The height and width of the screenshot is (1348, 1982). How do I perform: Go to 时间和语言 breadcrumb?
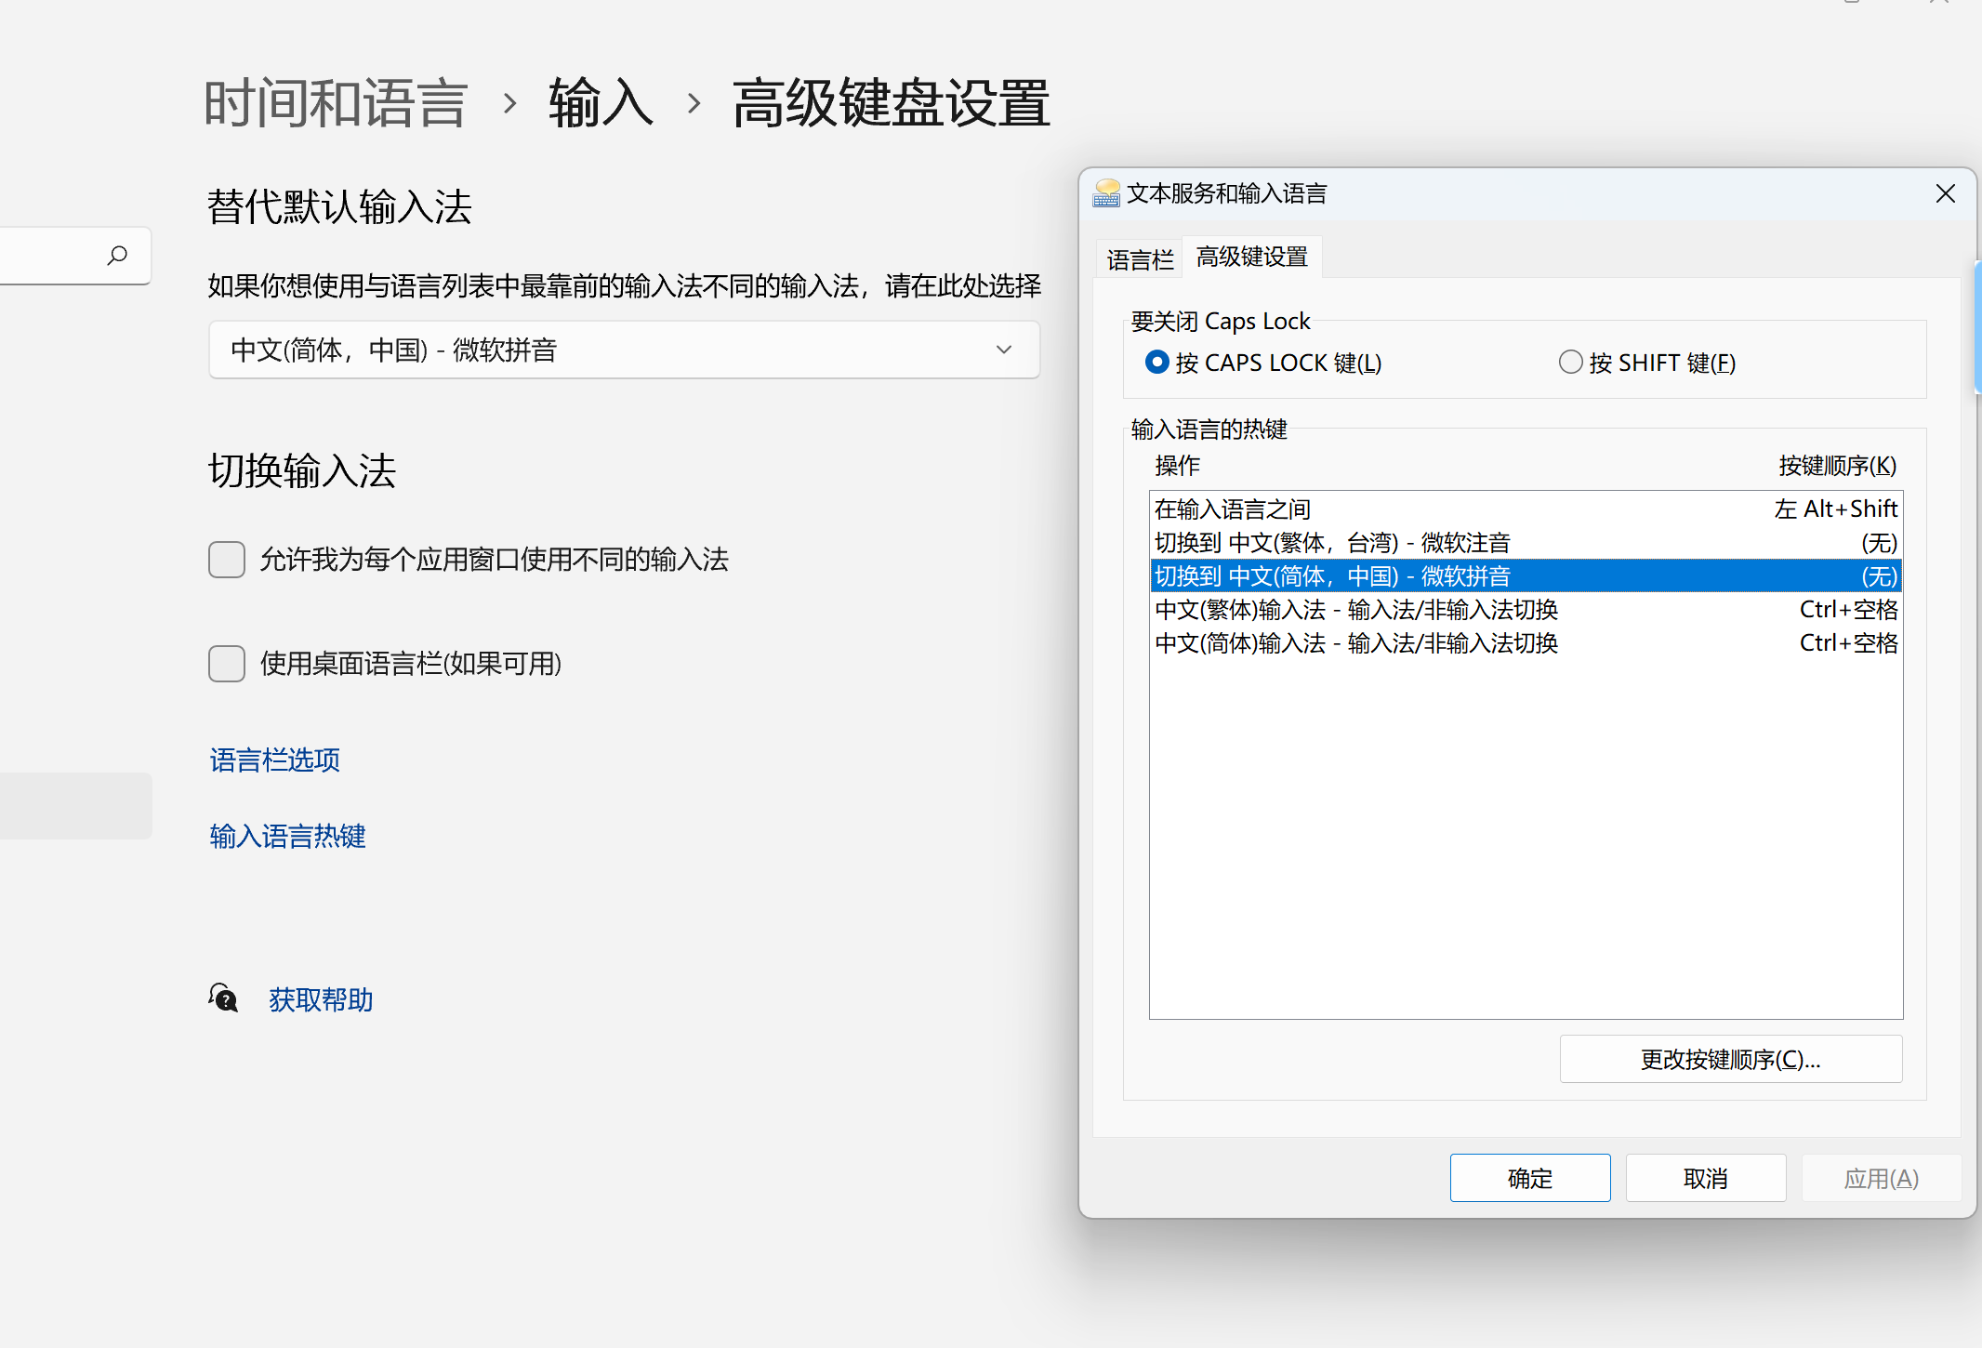[x=336, y=102]
